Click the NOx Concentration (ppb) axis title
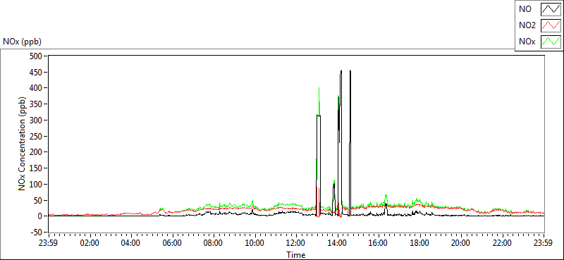The height and width of the screenshot is (260, 564). tap(23, 144)
